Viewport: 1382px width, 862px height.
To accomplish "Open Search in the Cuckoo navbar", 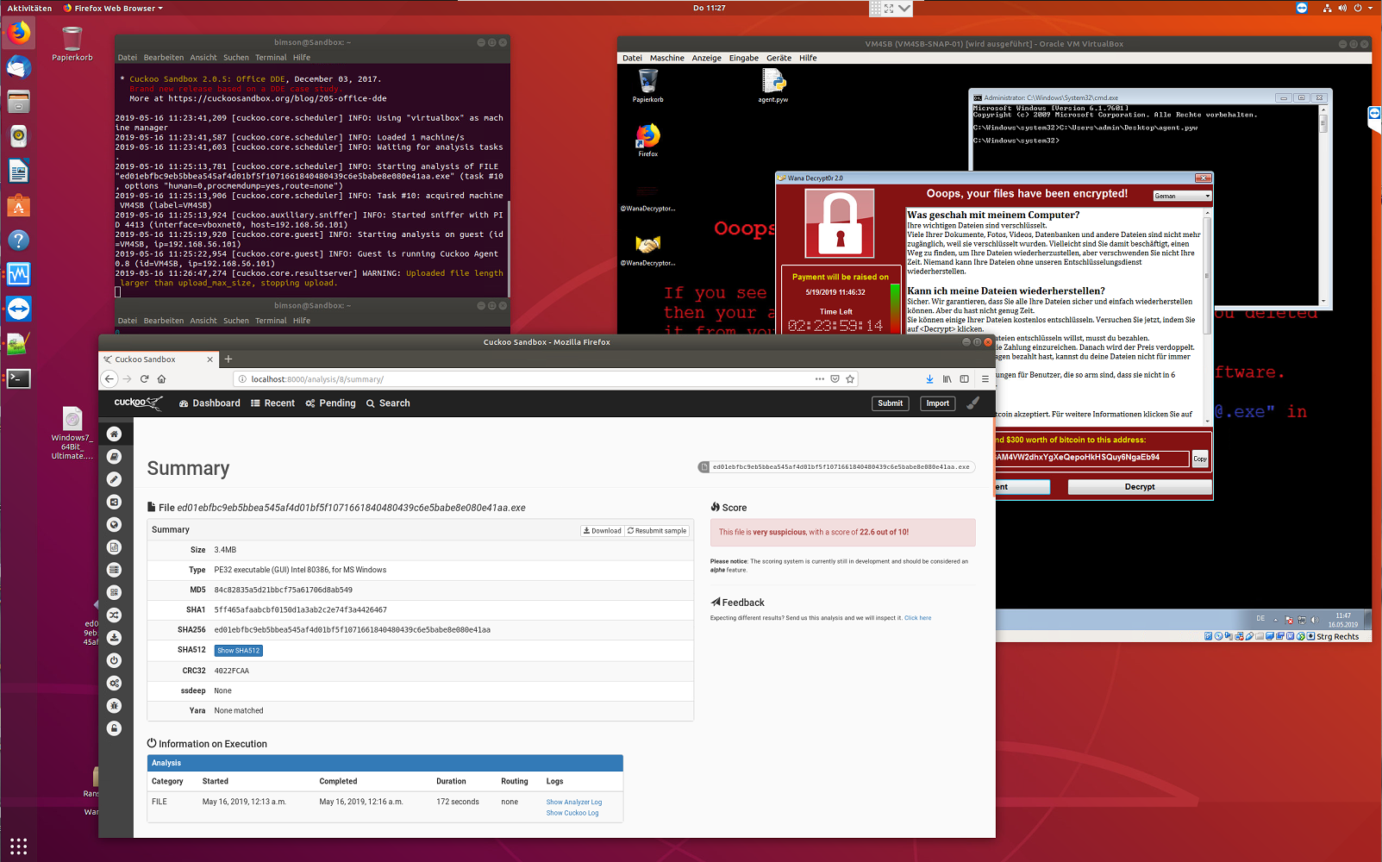I will (388, 403).
